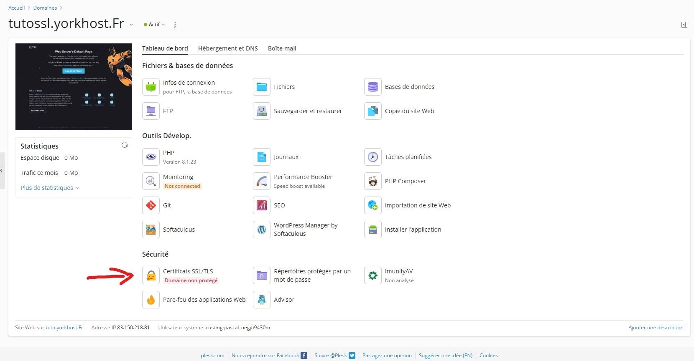Open the SSL/TLS Certificates padlock icon
Image resolution: width=694 pixels, height=361 pixels.
[151, 275]
